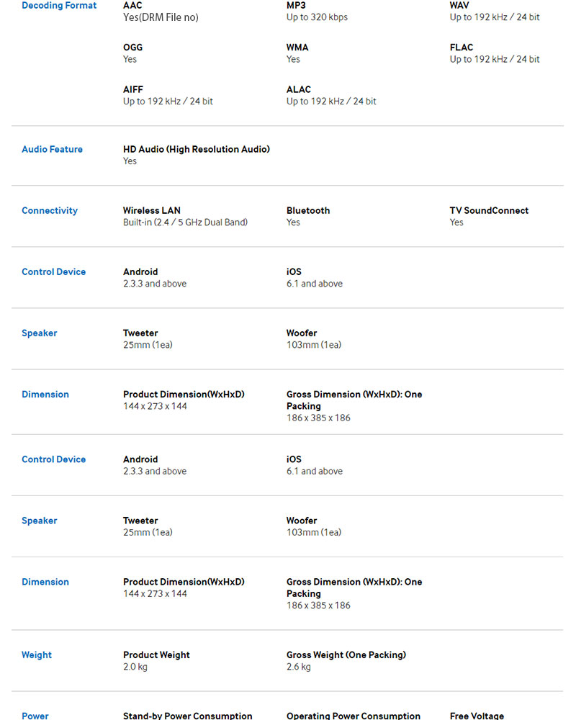This screenshot has height=720, width=576.
Task: Open the Power section label
Action: 35,716
